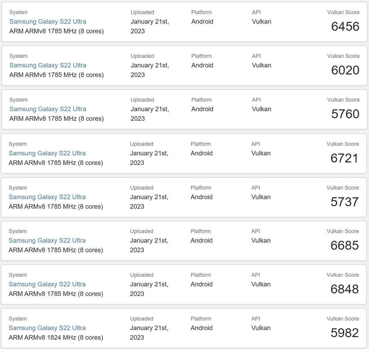Click the Android platform text in the first result
This screenshot has height=349, width=369.
[x=202, y=22]
